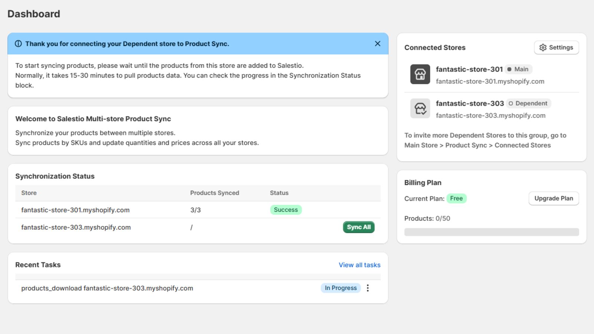
Task: Click the gear icon next to Settings
Action: 543,48
